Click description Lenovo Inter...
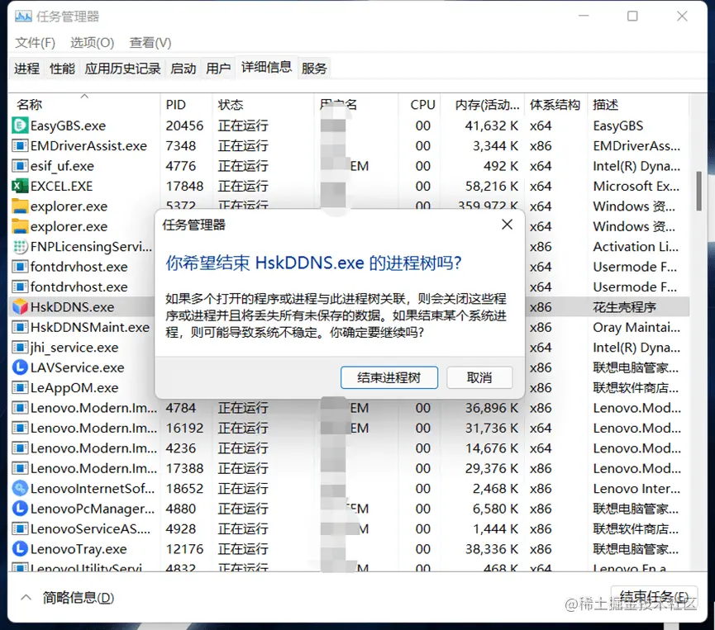Viewport: 715px width, 630px height. 636,488
